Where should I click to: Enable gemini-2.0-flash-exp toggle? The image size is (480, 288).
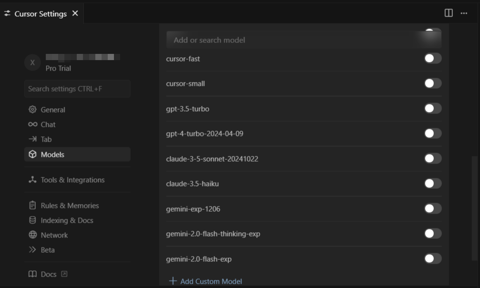(433, 258)
